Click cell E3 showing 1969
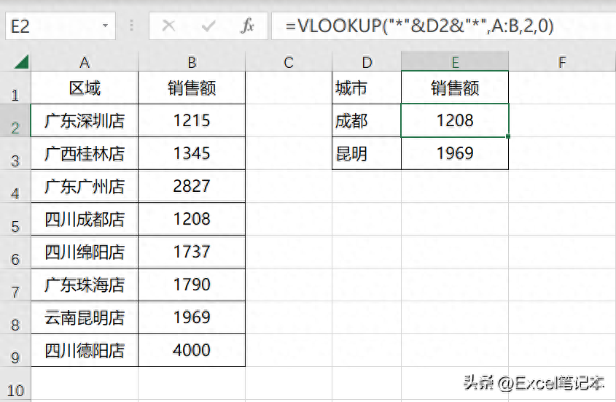Screen dimensions: 616x402 [x=455, y=153]
